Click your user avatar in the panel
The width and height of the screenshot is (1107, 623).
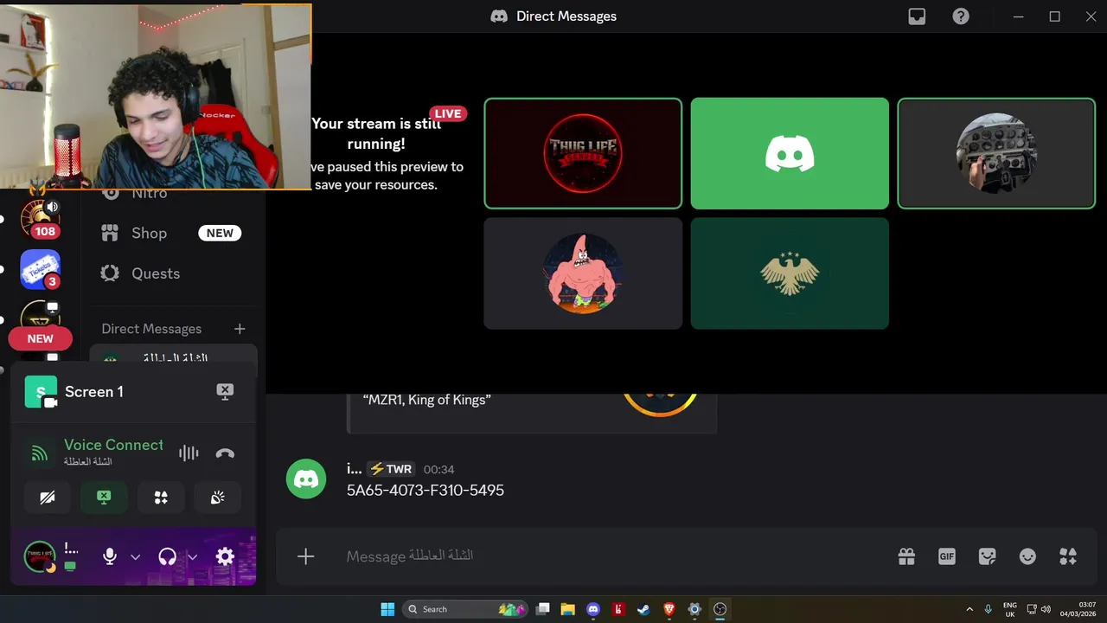[40, 556]
